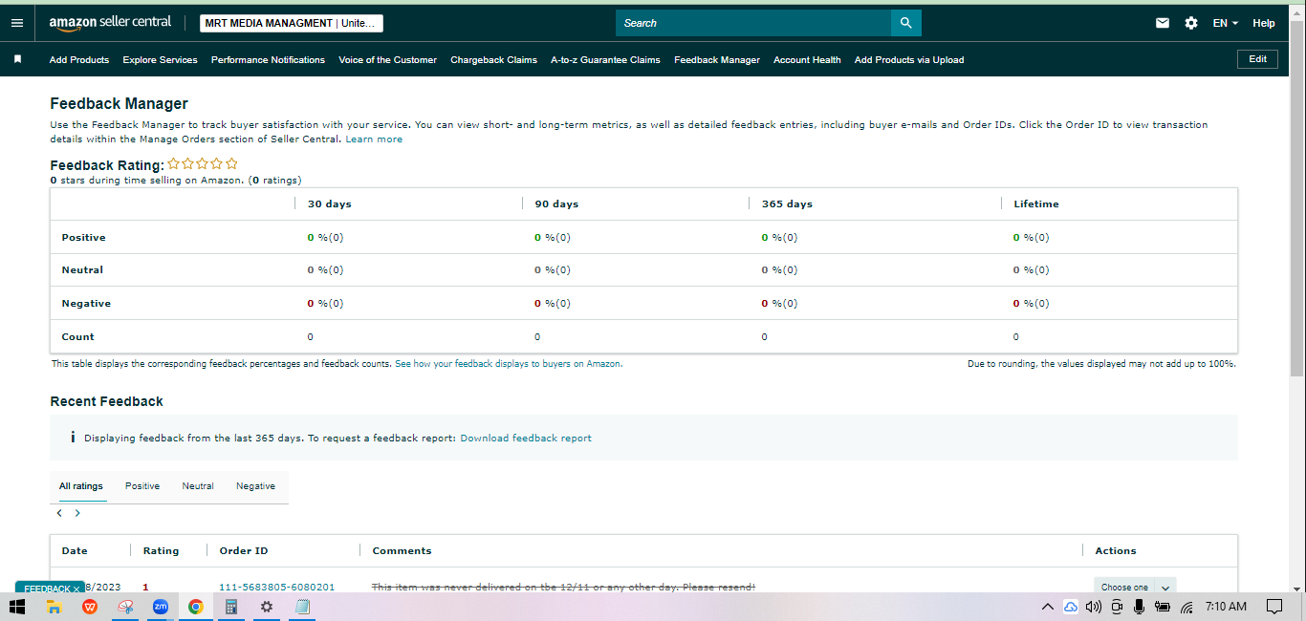Open the MRT MEDIA MANAGMENT account switcher
The image size is (1306, 621).
click(292, 23)
